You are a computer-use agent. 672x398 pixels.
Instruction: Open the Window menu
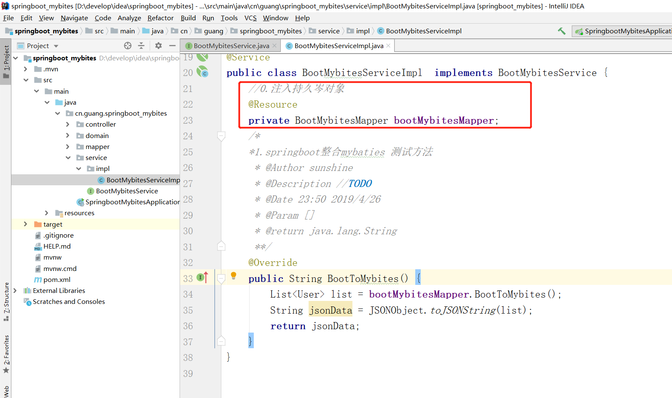pos(276,18)
